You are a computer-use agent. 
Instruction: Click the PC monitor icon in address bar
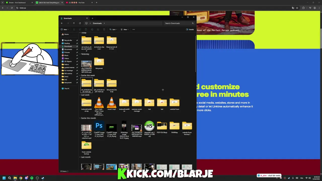coord(86,23)
